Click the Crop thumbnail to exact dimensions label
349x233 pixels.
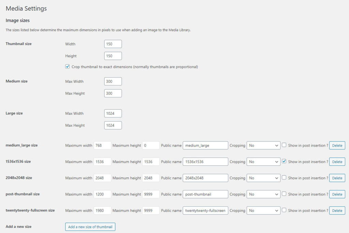pos(135,67)
